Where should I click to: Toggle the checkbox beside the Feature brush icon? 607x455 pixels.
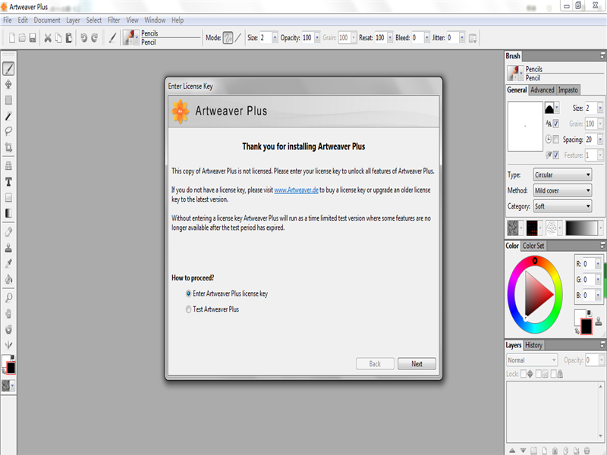(x=556, y=155)
